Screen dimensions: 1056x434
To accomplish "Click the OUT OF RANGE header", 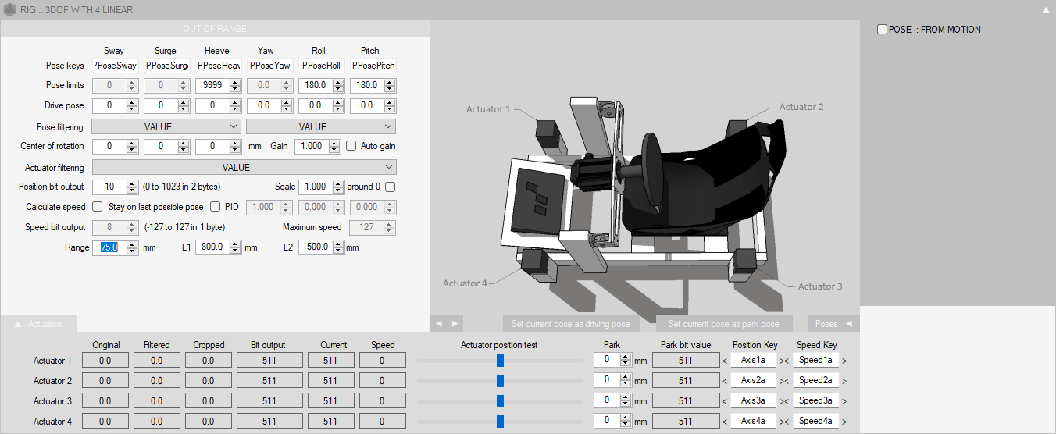I will (x=215, y=29).
